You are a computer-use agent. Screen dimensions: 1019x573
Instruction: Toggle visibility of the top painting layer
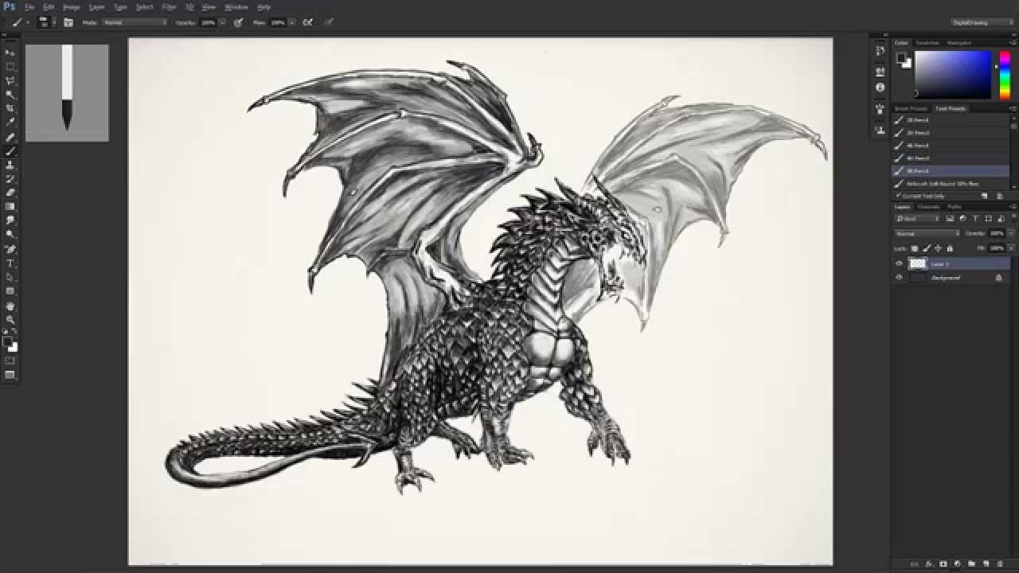point(899,263)
